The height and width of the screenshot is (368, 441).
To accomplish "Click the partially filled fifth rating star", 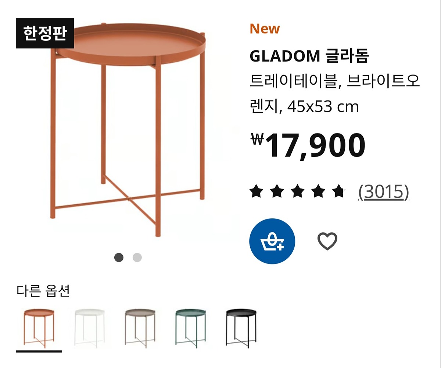I will pos(339,192).
